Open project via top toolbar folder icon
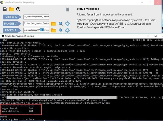The height and width of the screenshot is (121, 163). [x=11, y=9]
